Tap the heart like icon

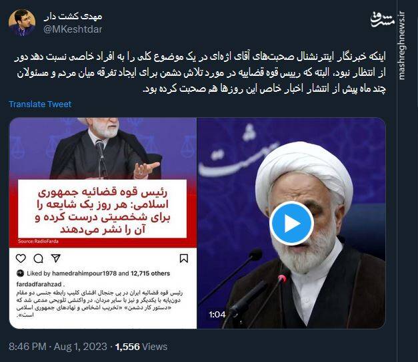point(21,258)
